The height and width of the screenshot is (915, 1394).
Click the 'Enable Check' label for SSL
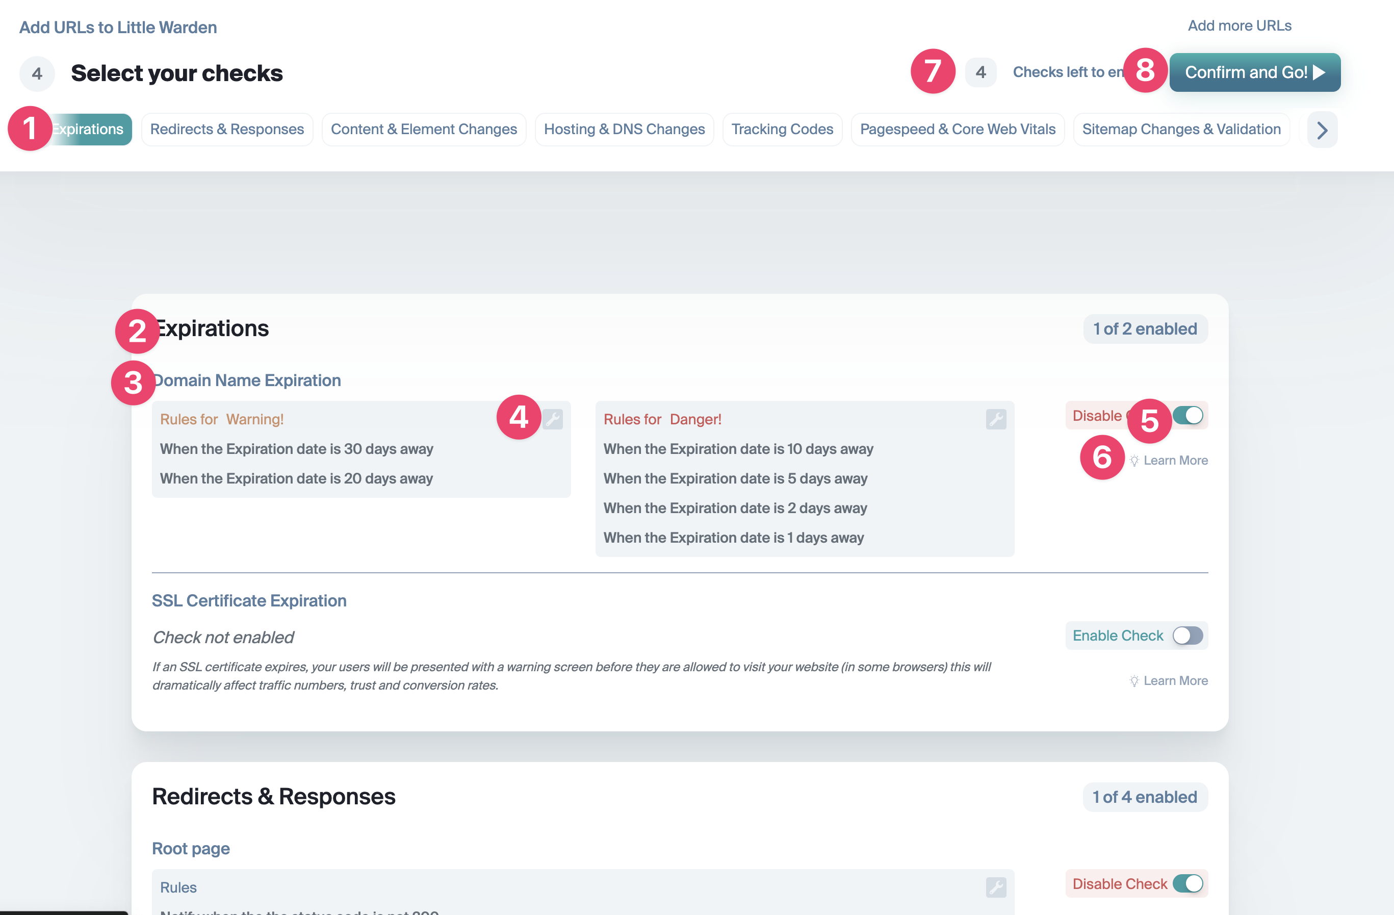[1118, 636]
